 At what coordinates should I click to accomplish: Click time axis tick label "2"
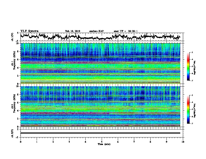pos(53,142)
